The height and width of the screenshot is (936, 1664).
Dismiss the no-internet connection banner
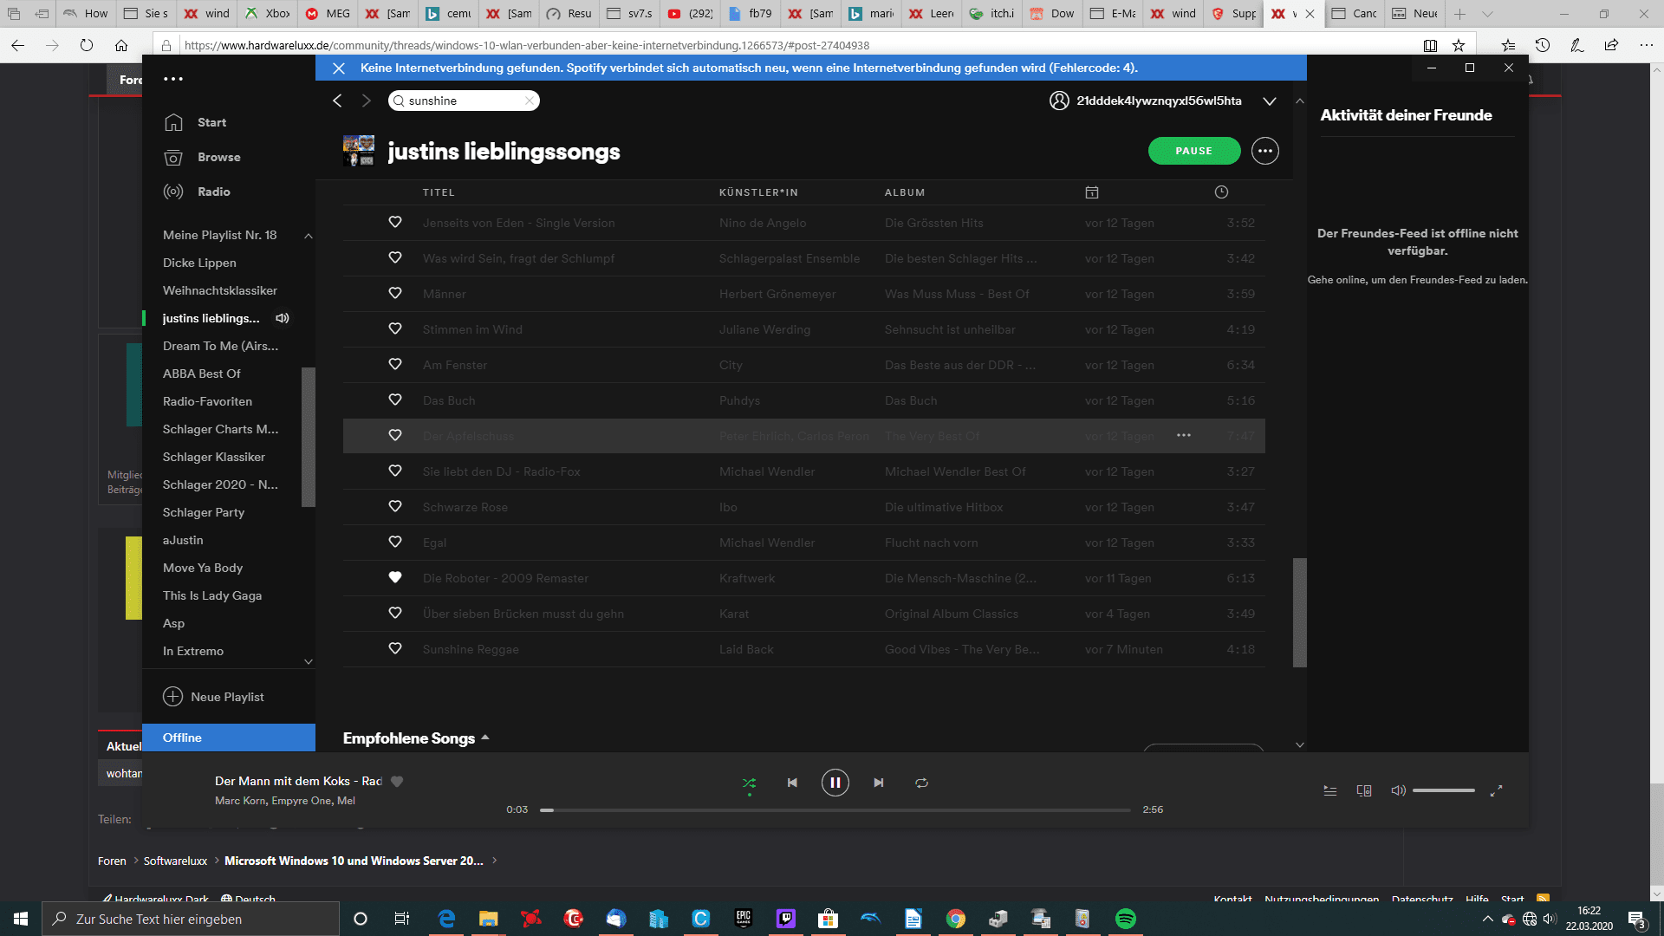339,68
